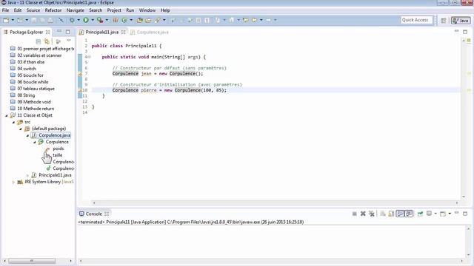Expand the Principale11.java tree node
The width and height of the screenshot is (474, 266).
pyautogui.click(x=27, y=175)
